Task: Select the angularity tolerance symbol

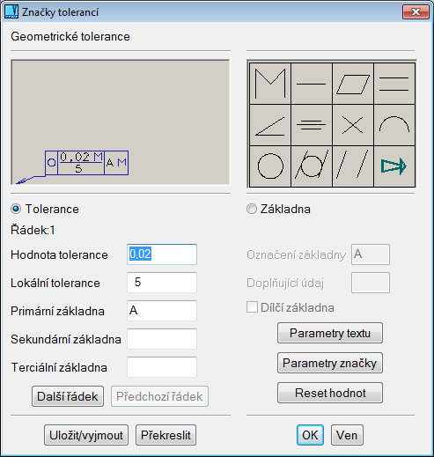Action: point(270,125)
